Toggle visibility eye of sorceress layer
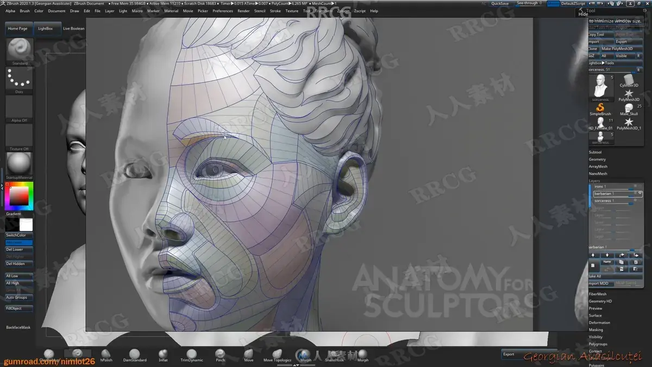This screenshot has width=652, height=367. click(640, 201)
